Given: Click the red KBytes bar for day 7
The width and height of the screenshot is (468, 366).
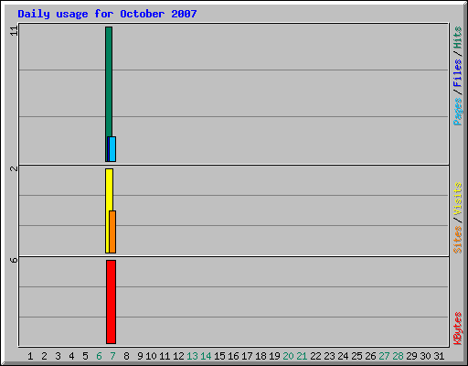Looking at the screenshot, I should coord(111,302).
